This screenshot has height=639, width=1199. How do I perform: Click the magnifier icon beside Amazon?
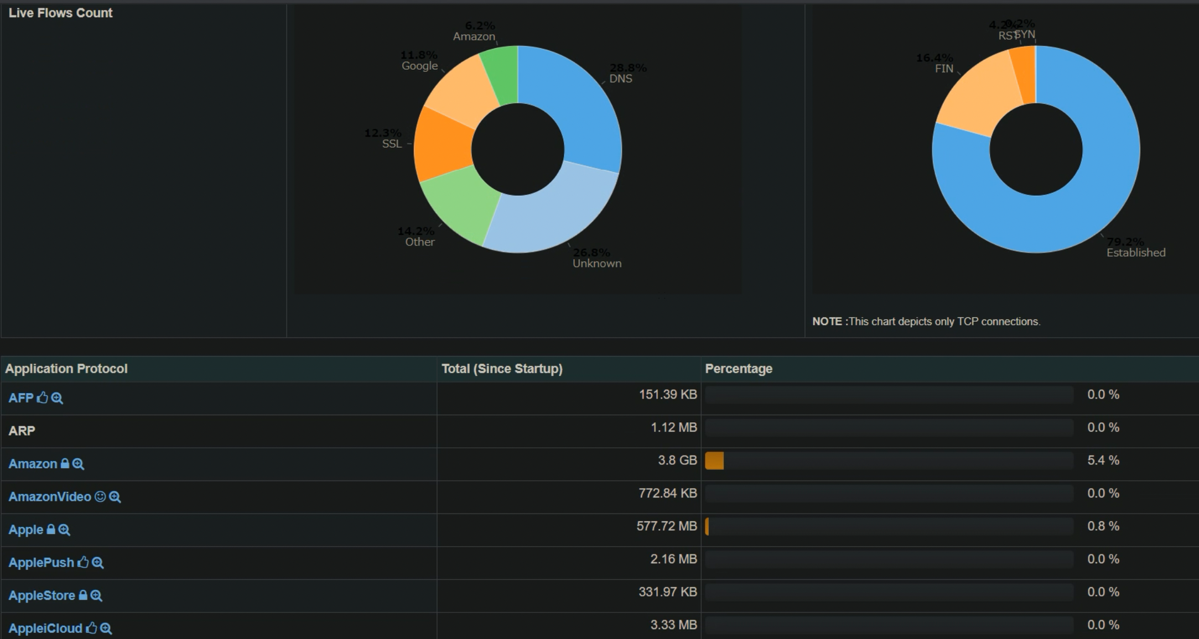tap(78, 464)
